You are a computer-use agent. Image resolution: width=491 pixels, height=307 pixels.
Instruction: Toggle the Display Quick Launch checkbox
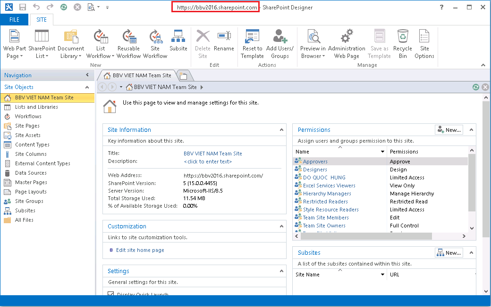(x=110, y=293)
